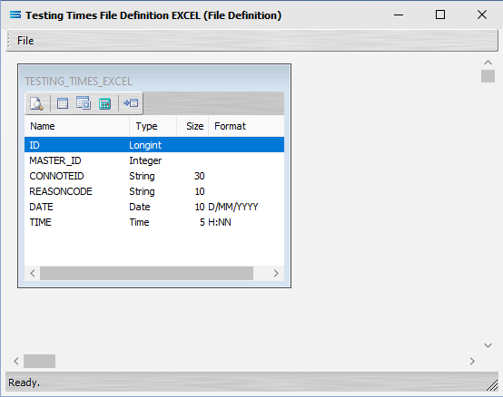Click the window horizontal scrollbar thumb
The image size is (503, 397).
pos(39,361)
